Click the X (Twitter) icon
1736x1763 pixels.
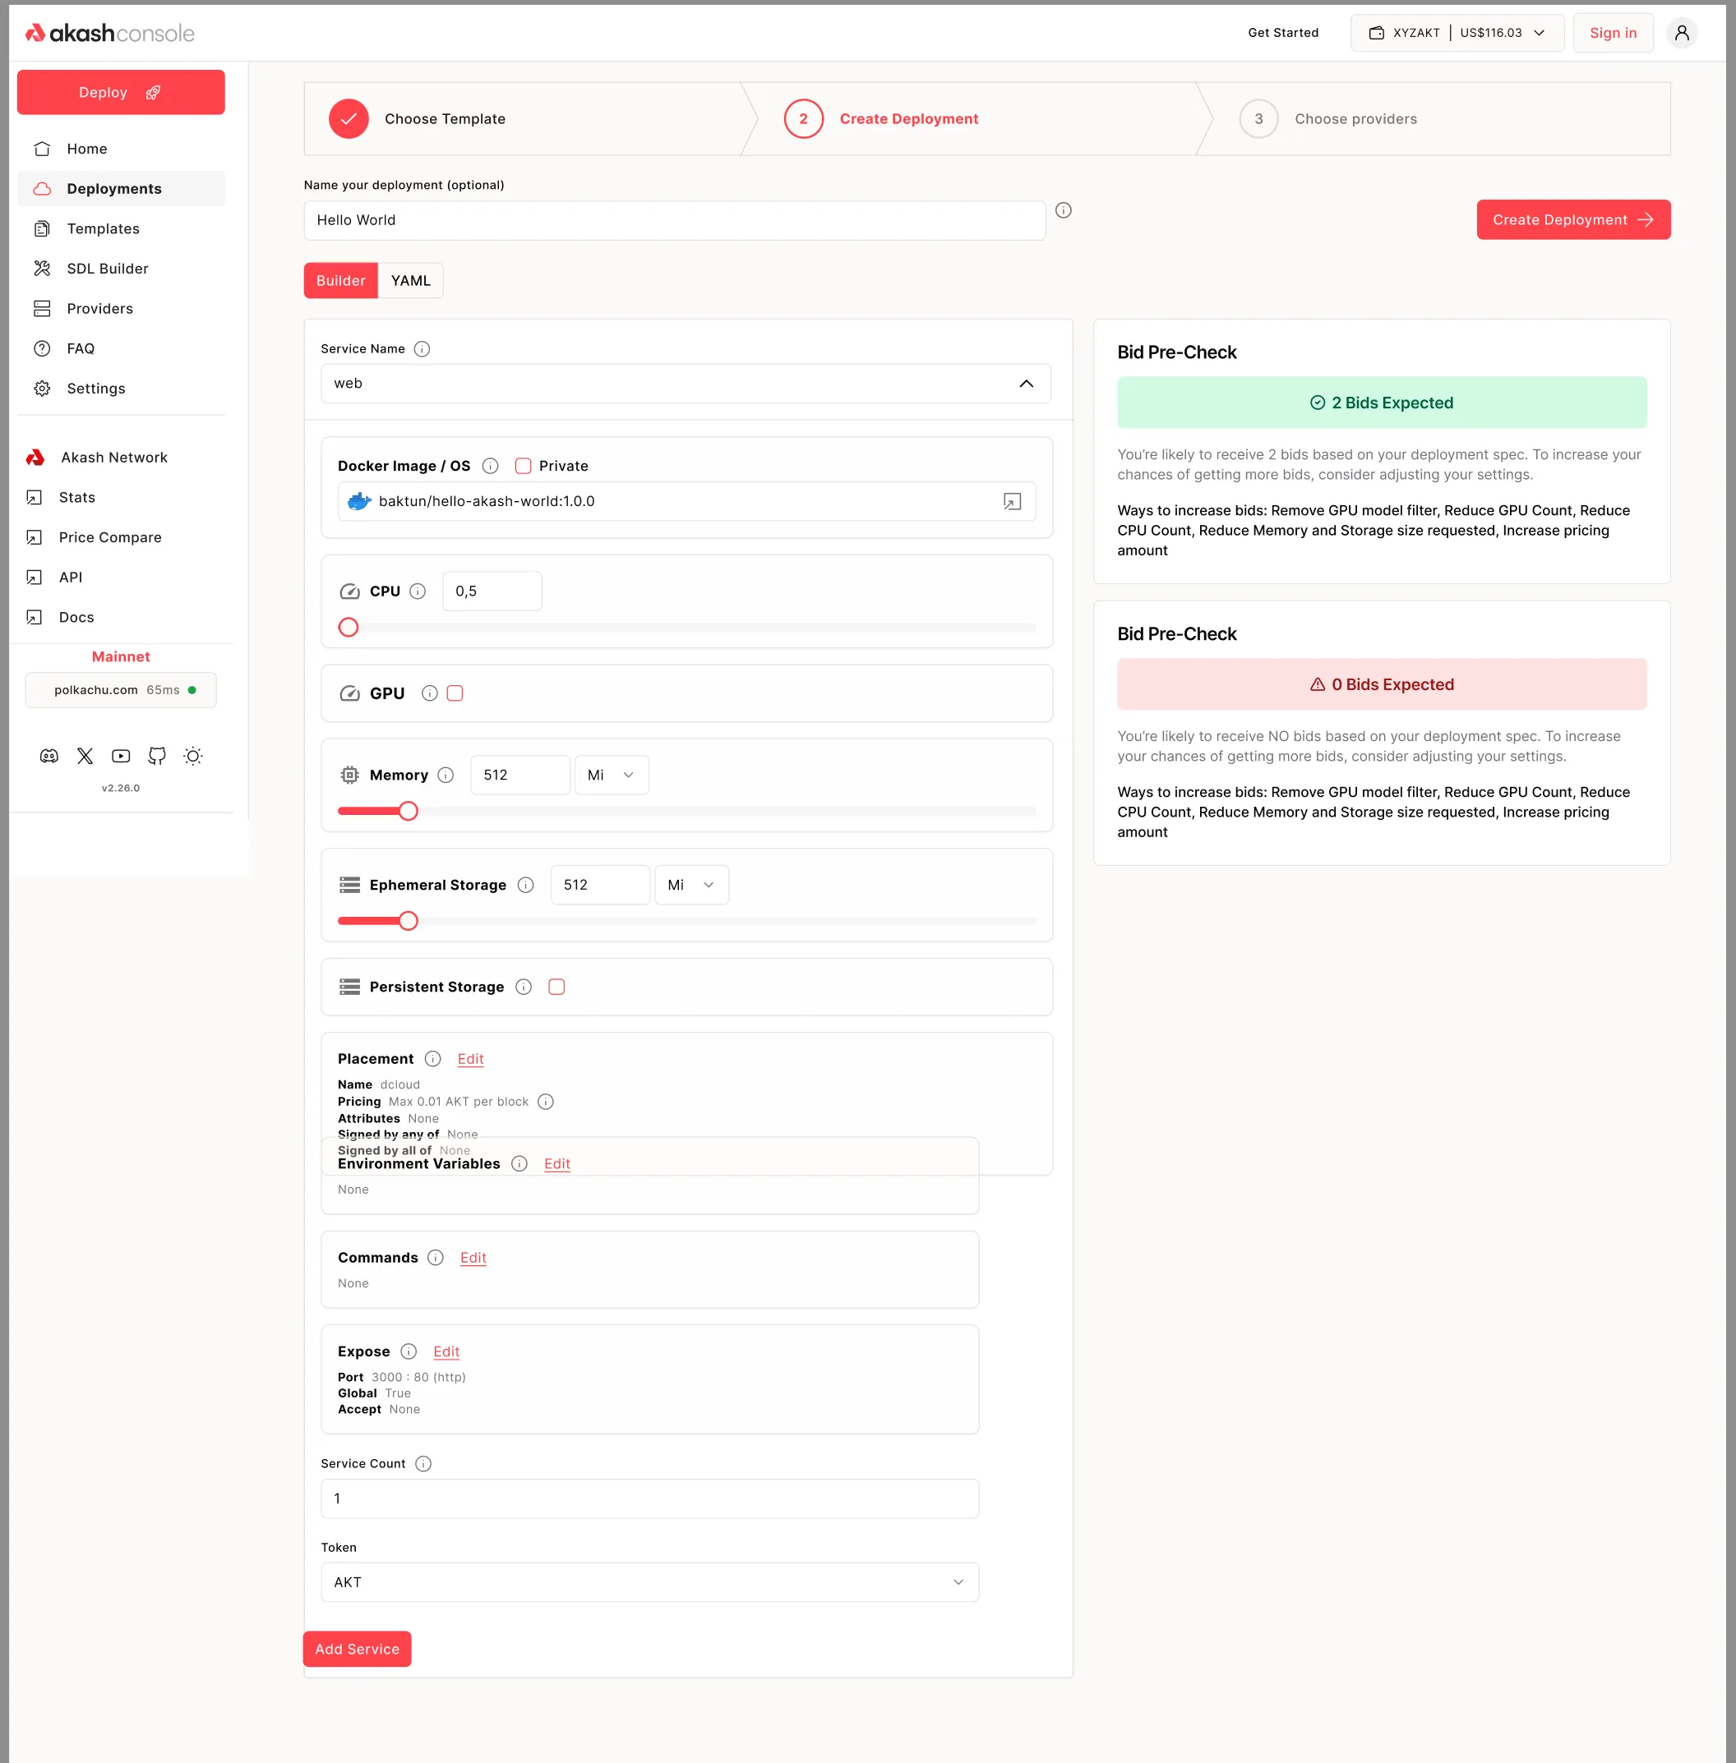85,757
